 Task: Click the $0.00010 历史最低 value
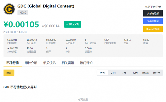(70, 40)
